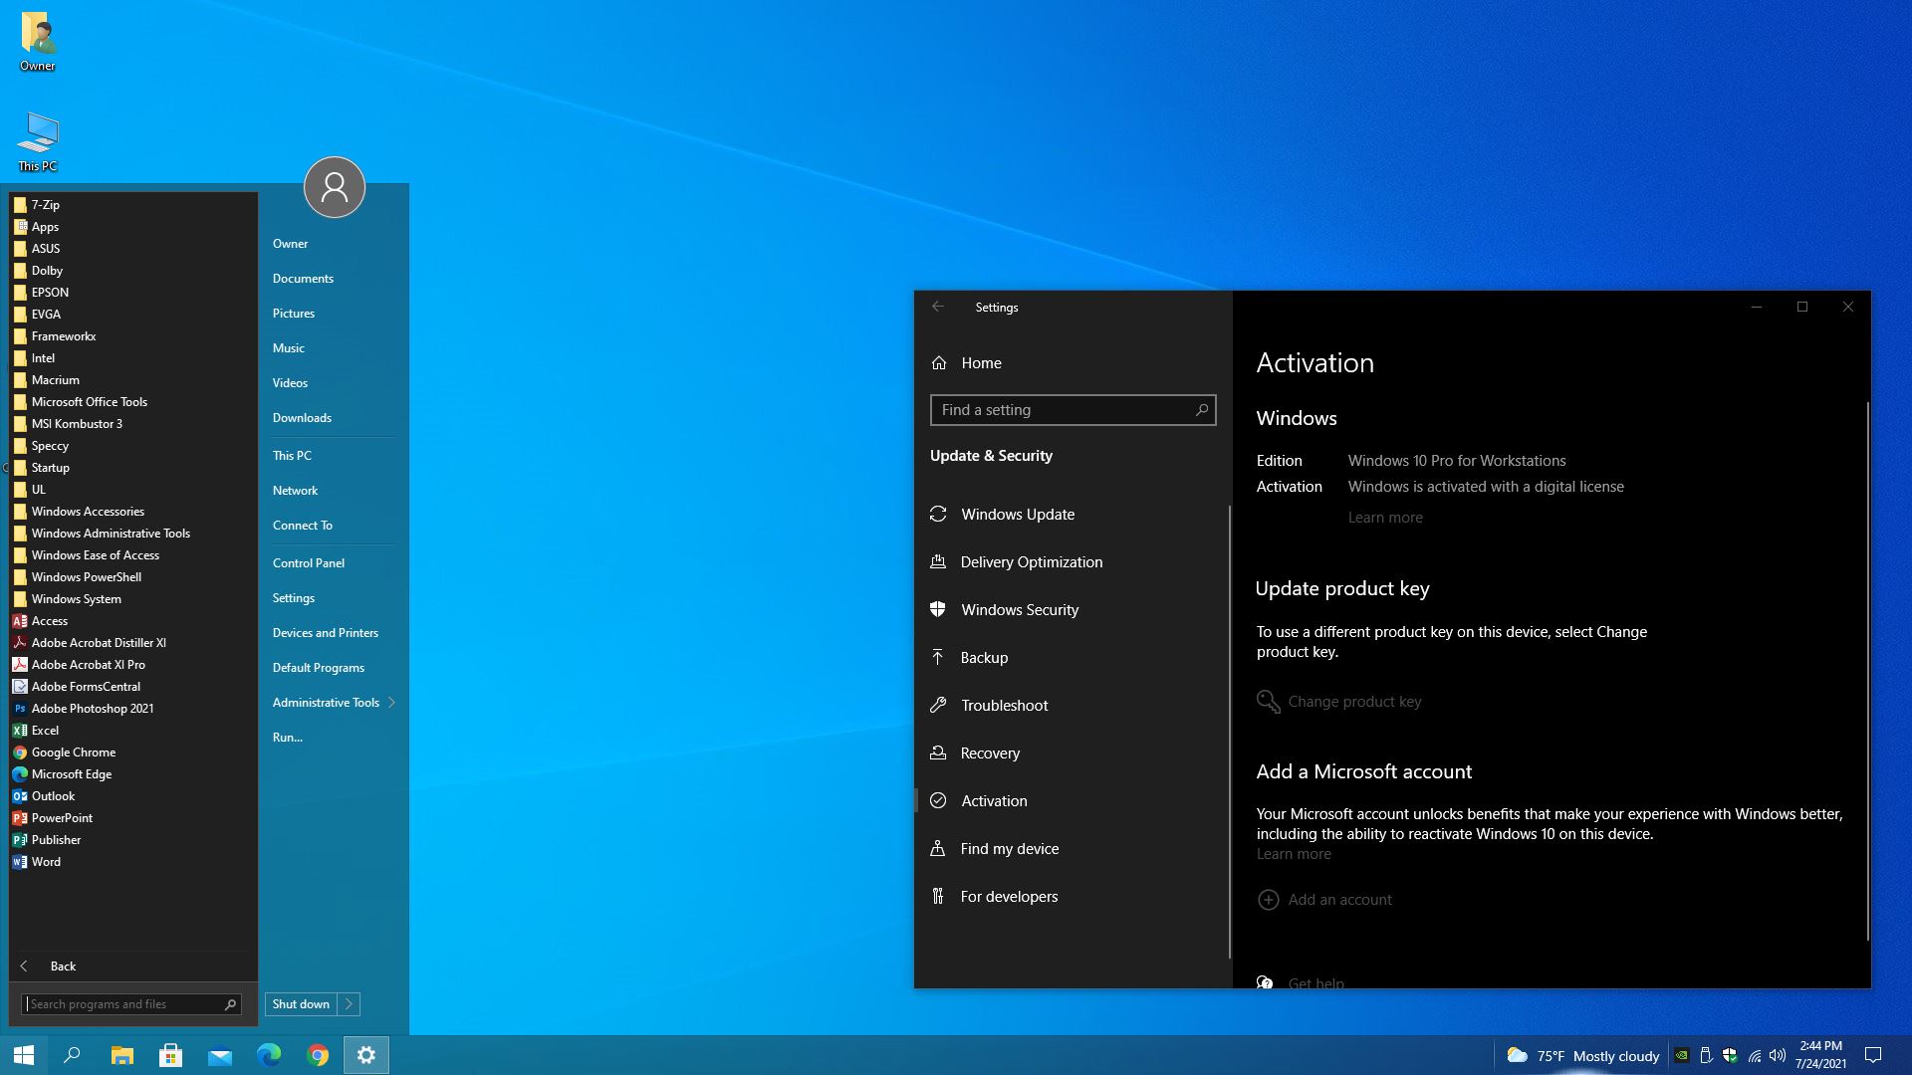Expand the Administrative Tools submenu arrow

(392, 703)
